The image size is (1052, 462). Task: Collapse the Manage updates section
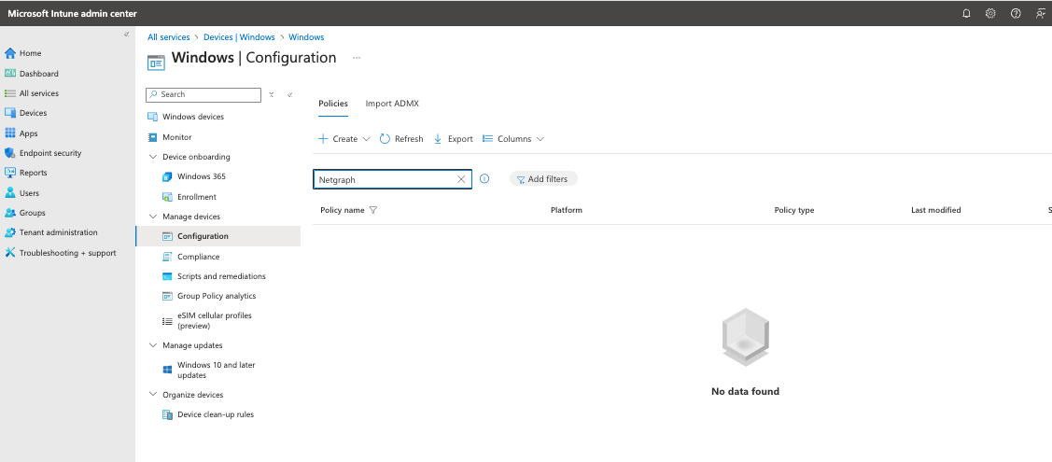pyautogui.click(x=153, y=345)
